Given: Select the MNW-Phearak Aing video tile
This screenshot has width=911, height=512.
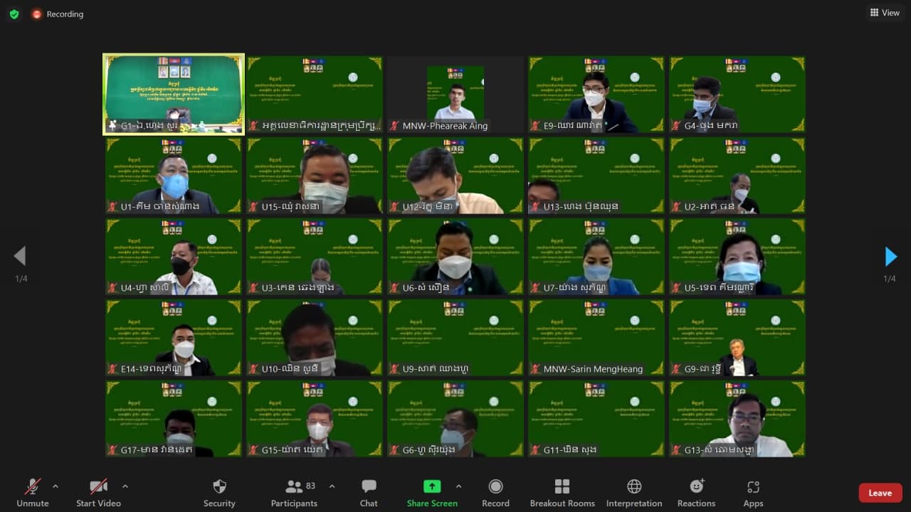Looking at the screenshot, I should point(455,94).
